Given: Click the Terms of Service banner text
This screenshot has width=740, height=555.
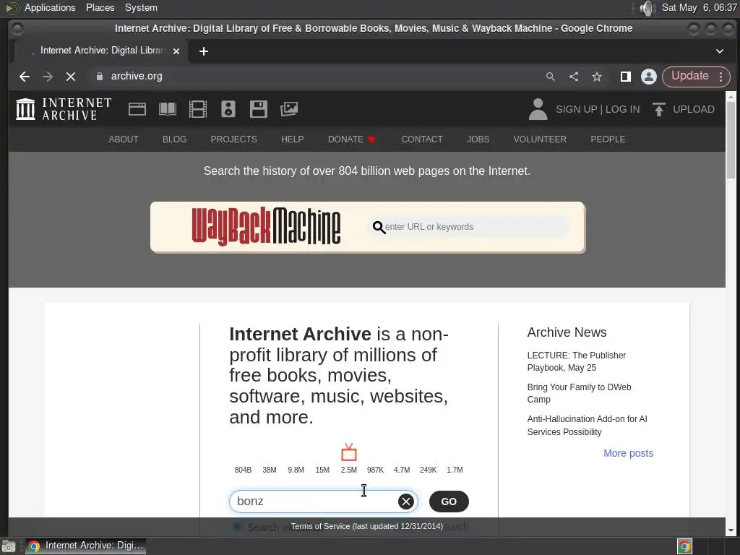Looking at the screenshot, I should click(366, 526).
